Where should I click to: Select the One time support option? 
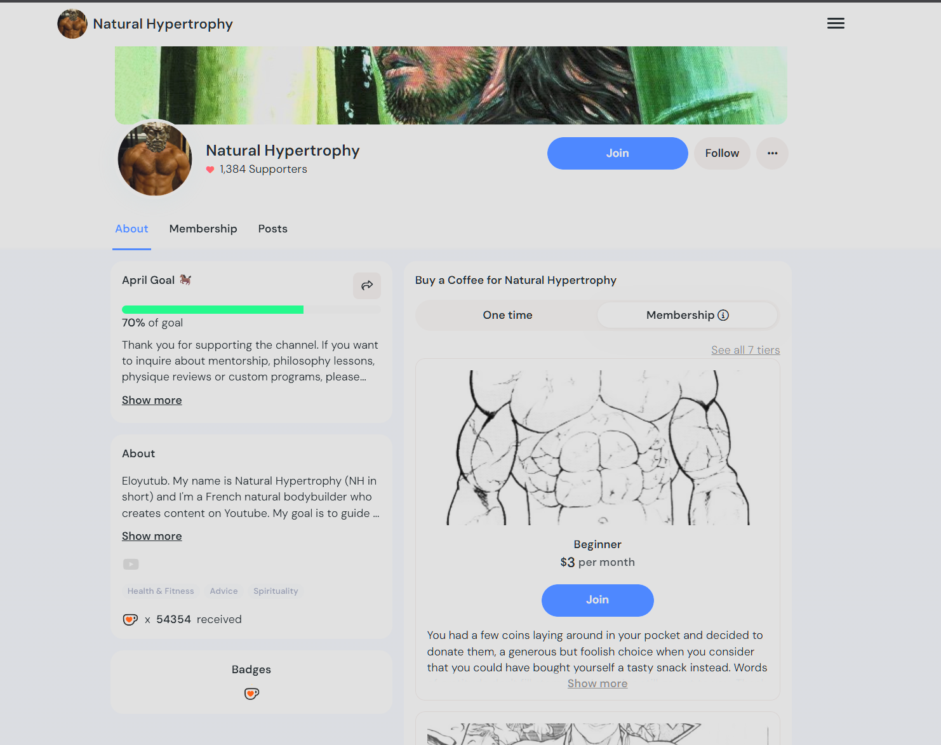[x=507, y=315]
